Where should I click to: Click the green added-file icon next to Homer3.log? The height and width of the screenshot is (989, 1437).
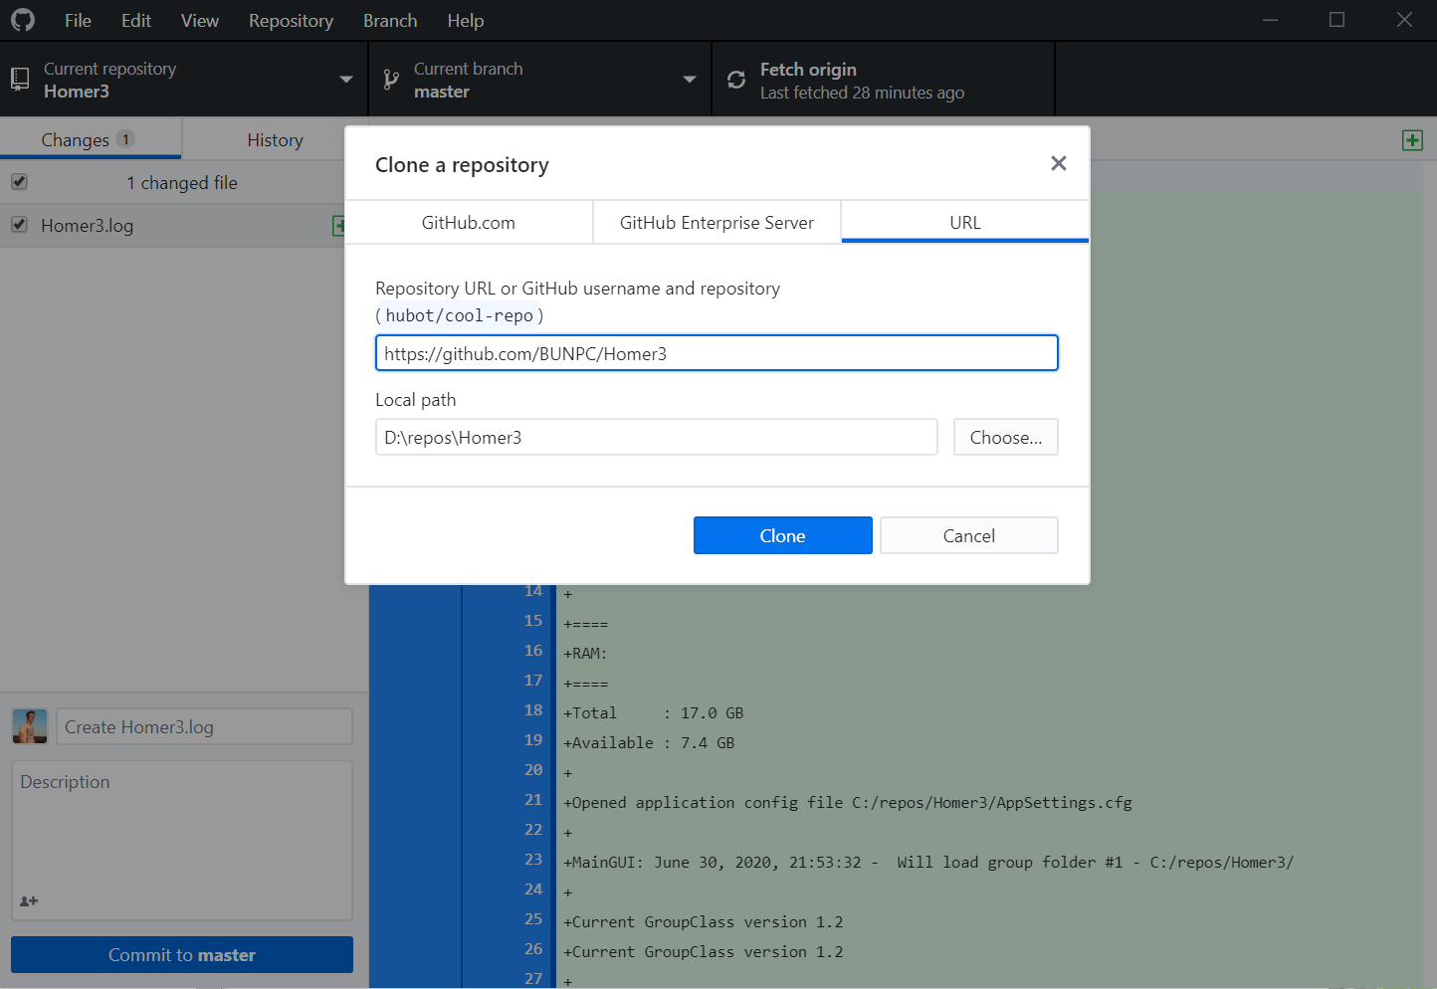coord(338,226)
